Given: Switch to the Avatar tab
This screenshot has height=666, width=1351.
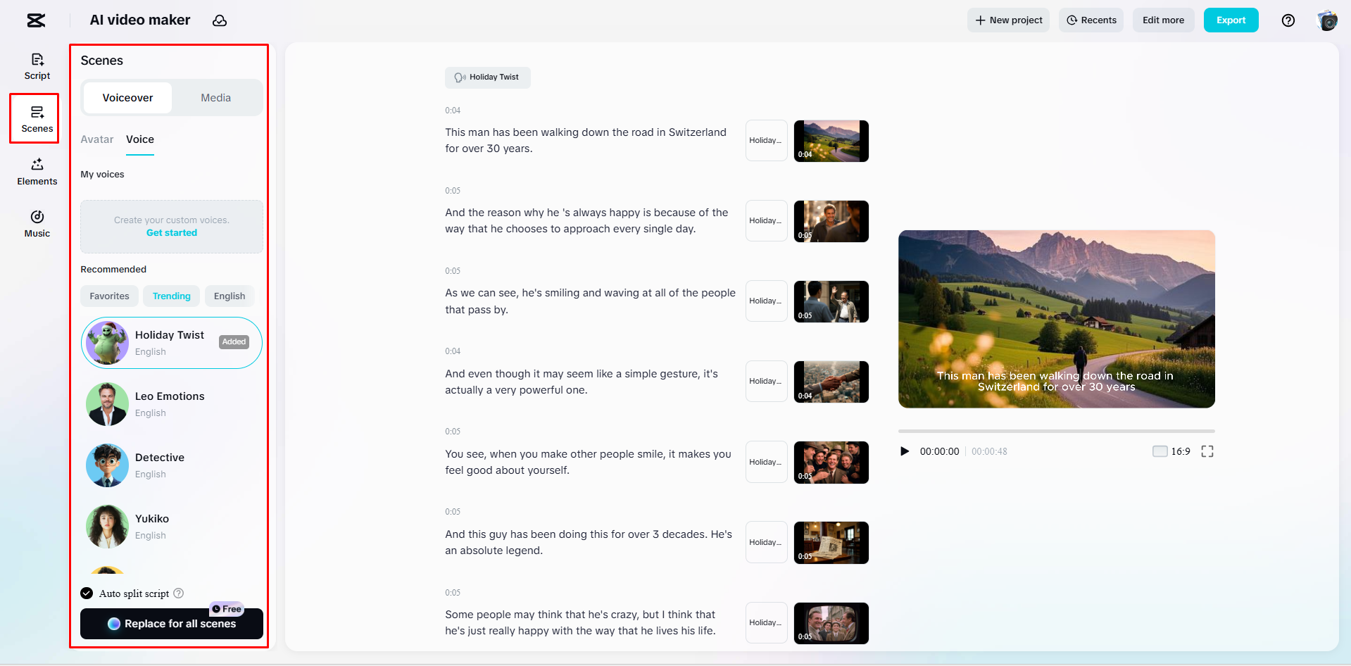Looking at the screenshot, I should tap(97, 139).
